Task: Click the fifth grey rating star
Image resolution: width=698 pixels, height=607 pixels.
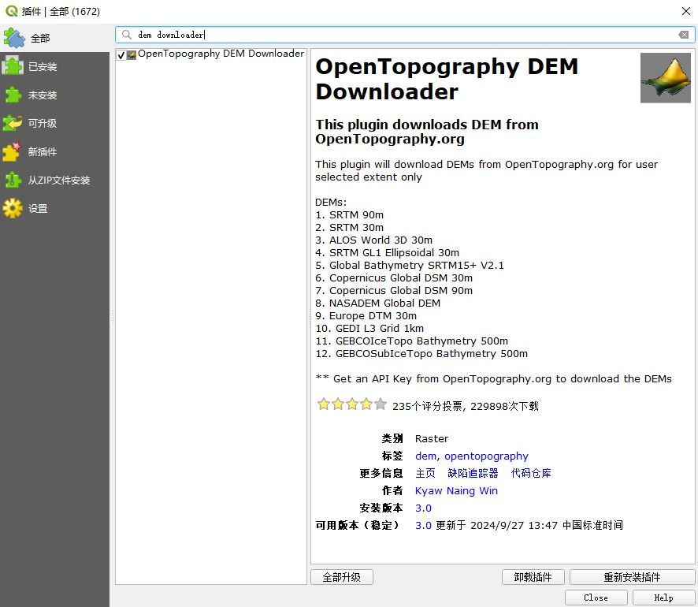Action: [x=381, y=404]
